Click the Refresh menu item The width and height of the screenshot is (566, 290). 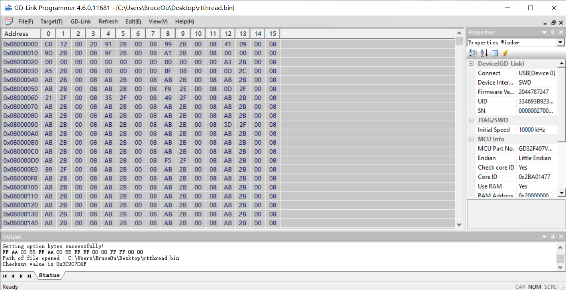(x=108, y=21)
